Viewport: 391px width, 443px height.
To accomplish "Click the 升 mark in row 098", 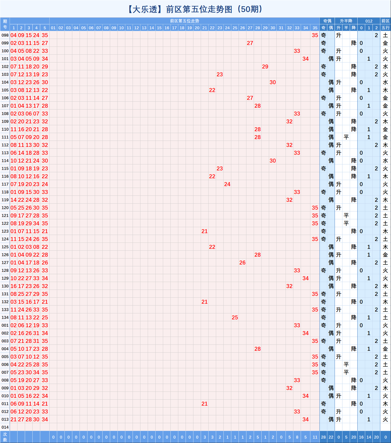I will pos(339,35).
